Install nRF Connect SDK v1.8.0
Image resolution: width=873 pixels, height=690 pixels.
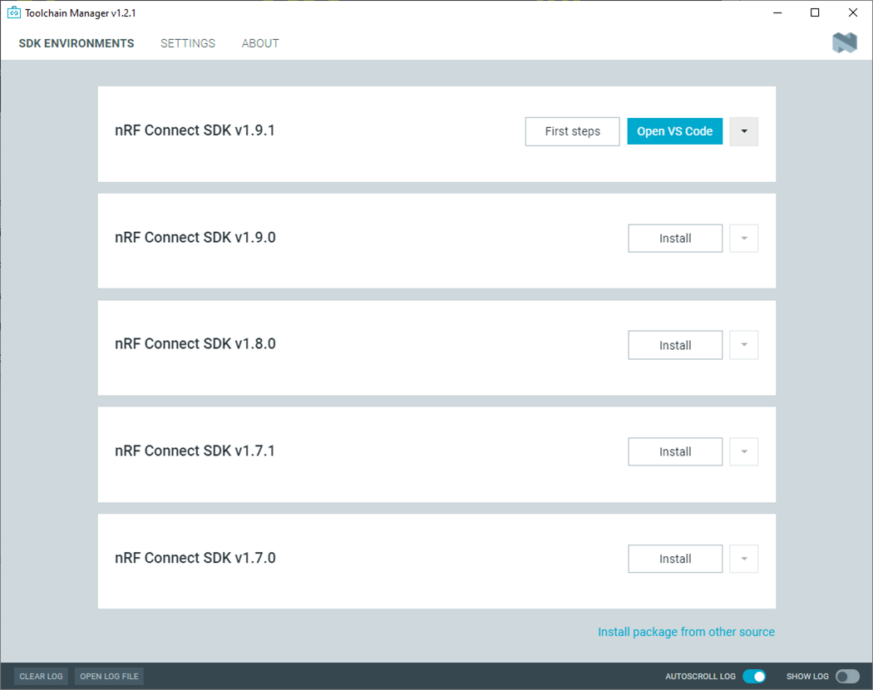point(674,345)
